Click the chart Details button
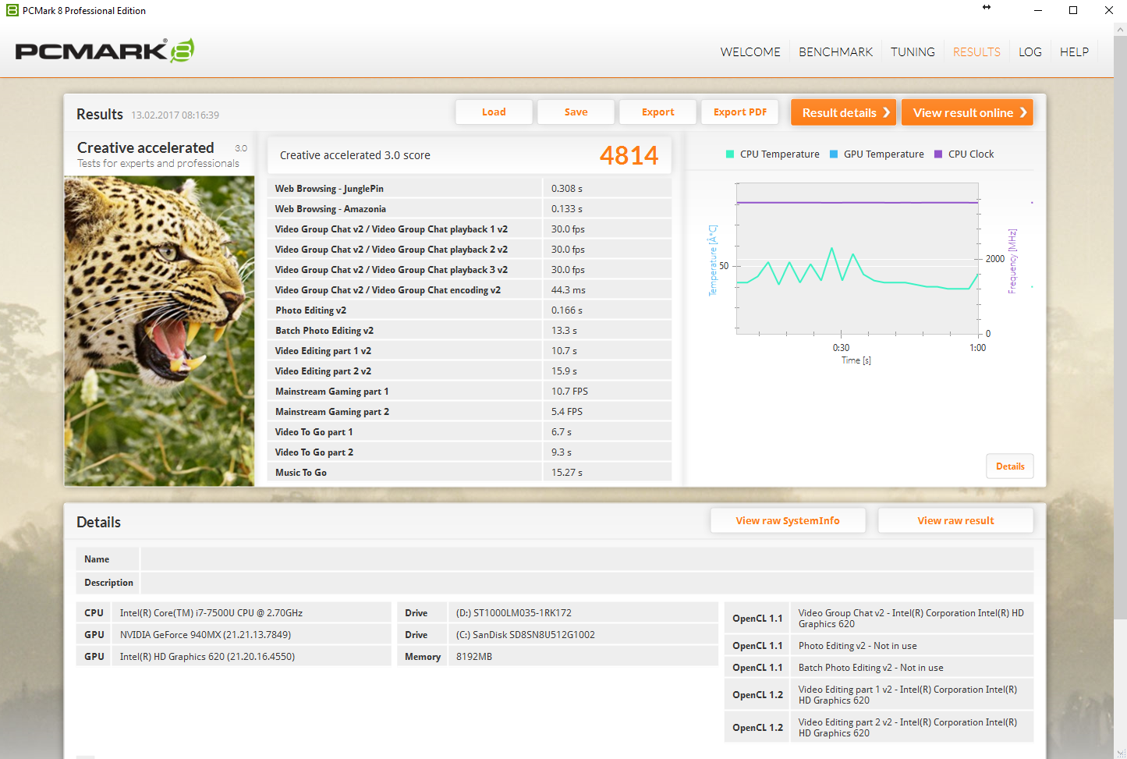 [1010, 466]
